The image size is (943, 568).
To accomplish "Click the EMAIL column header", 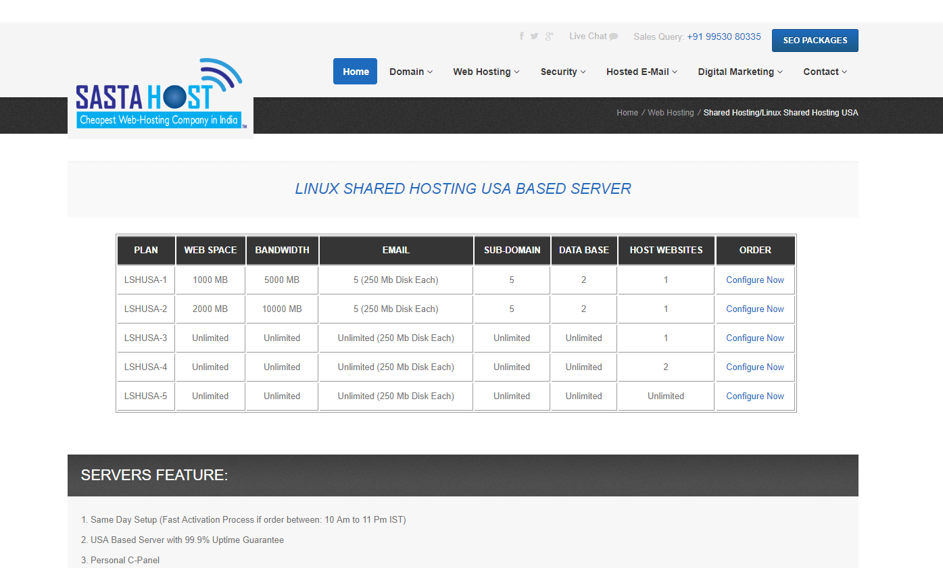I will [396, 250].
